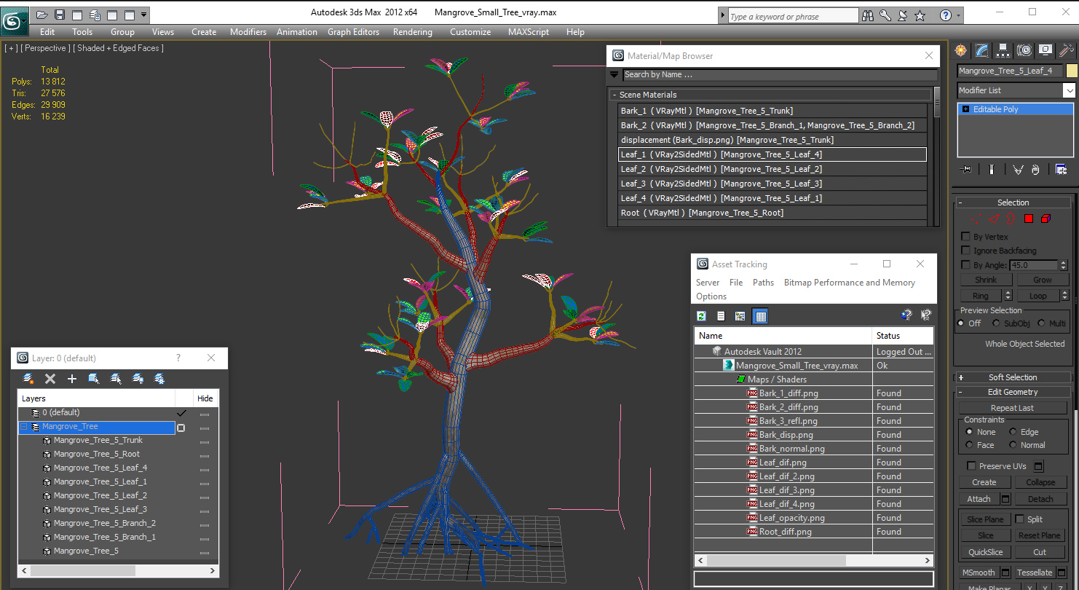Screen dimensions: 1079x590
Task: Open the 3ds Max application button menu
Action: pyautogui.click(x=14, y=21)
